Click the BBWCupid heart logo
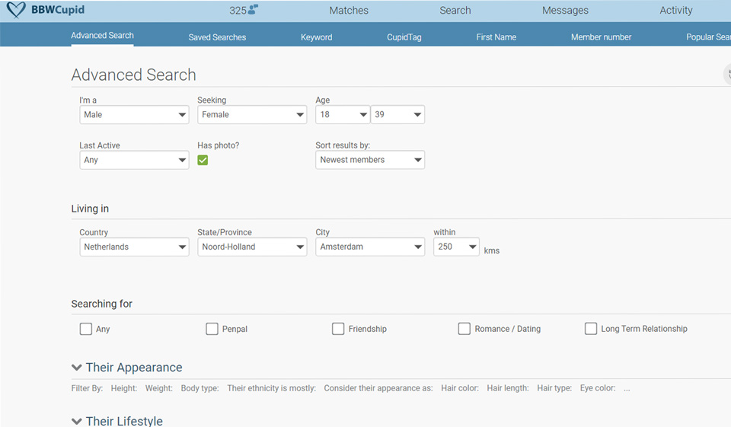 click(x=16, y=11)
